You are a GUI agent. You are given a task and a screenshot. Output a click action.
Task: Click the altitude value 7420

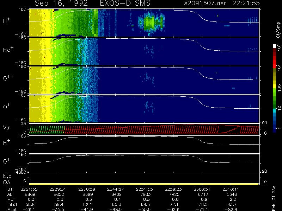(174, 194)
